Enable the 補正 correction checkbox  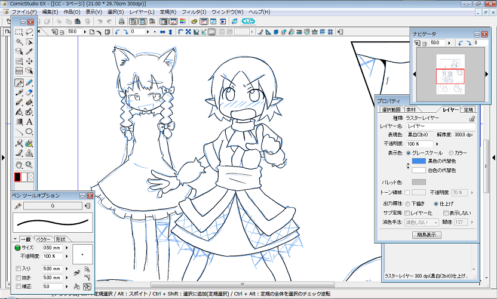point(19,286)
